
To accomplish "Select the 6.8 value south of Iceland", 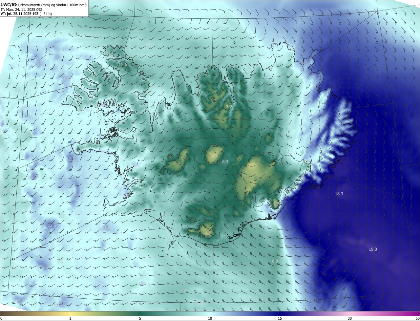I will 275,261.
